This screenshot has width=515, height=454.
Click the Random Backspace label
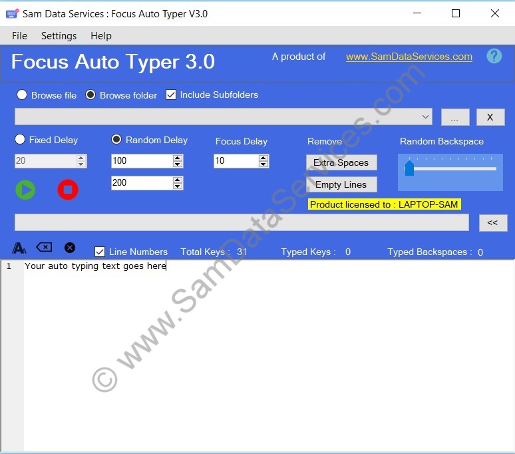(441, 141)
